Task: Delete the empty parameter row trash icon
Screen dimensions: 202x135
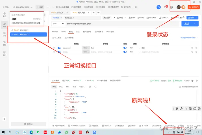Action: (196, 52)
